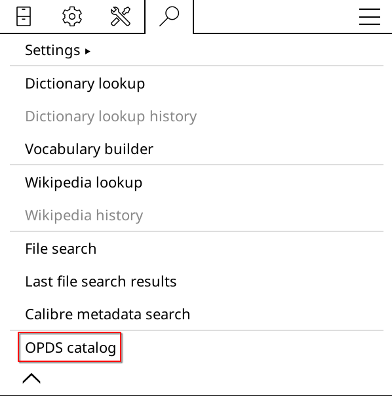This screenshot has height=396, width=392.
Task: Collapse menu with the up chevron
Action: 31,378
